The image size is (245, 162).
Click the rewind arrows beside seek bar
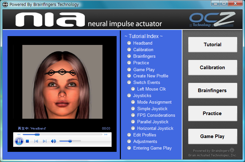coord(19,134)
